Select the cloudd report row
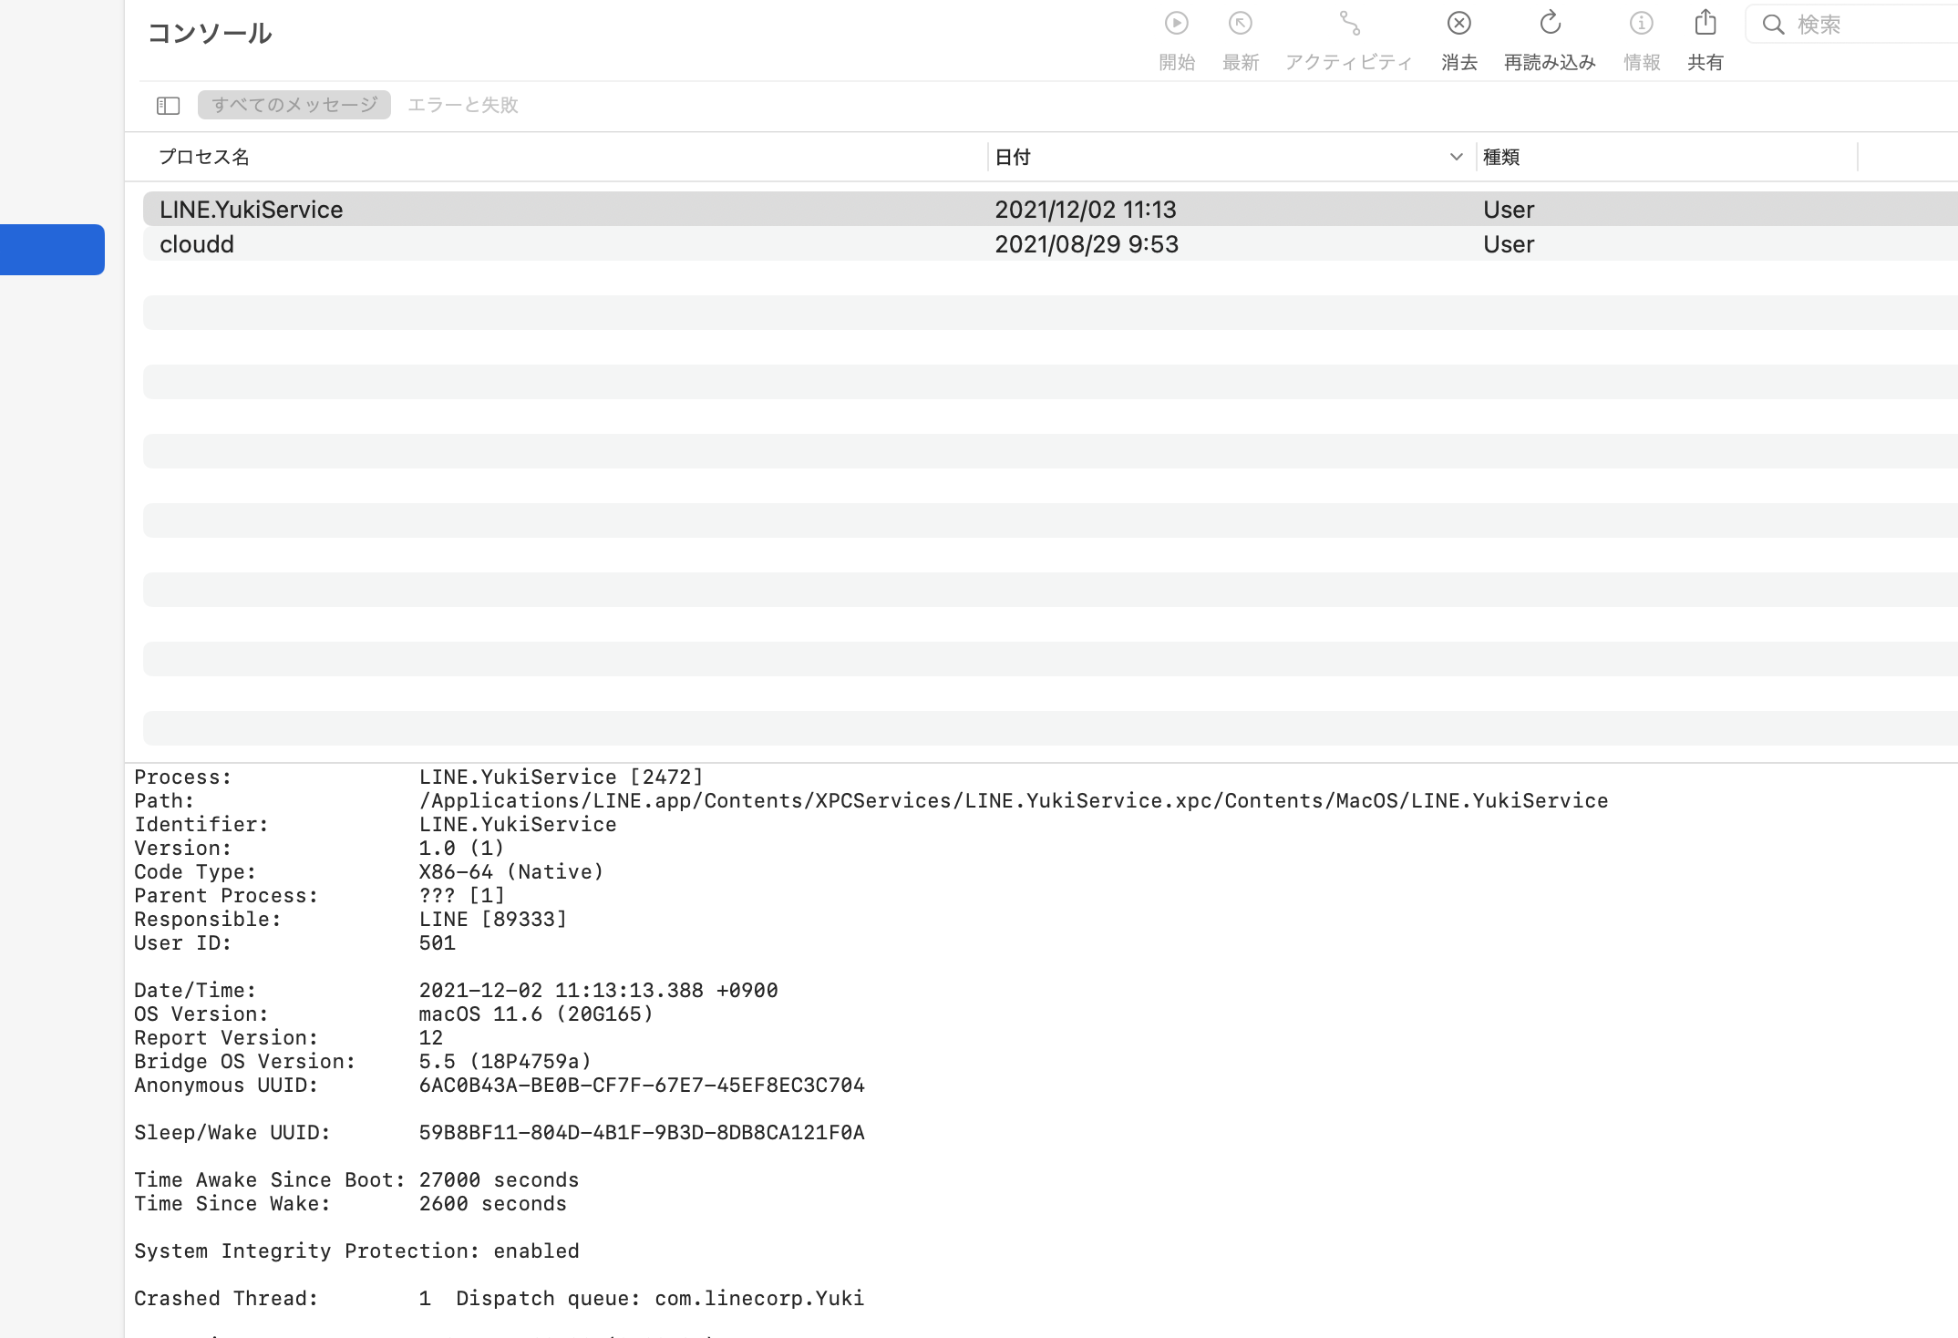Screen dimensions: 1958x1338 (197, 244)
